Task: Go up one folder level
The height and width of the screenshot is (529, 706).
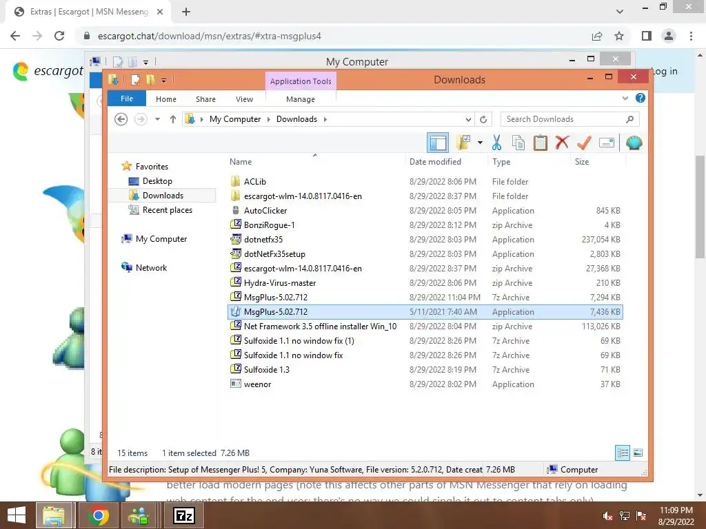Action: pos(173,119)
